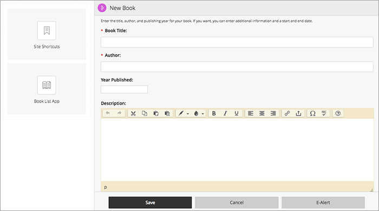The image size is (379, 211).
Task: Center align text
Action: pyautogui.click(x=262, y=113)
